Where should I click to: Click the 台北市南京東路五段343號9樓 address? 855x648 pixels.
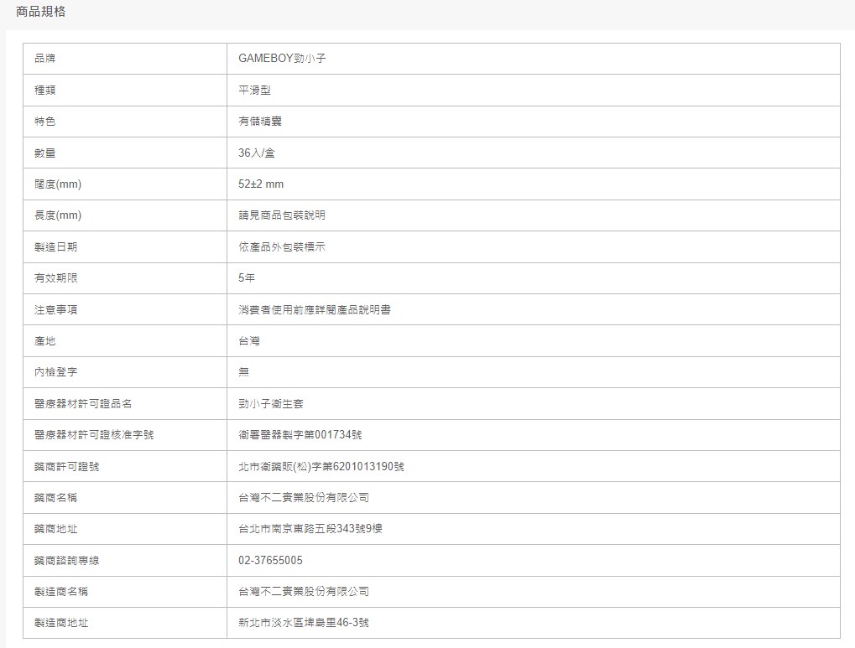310,528
